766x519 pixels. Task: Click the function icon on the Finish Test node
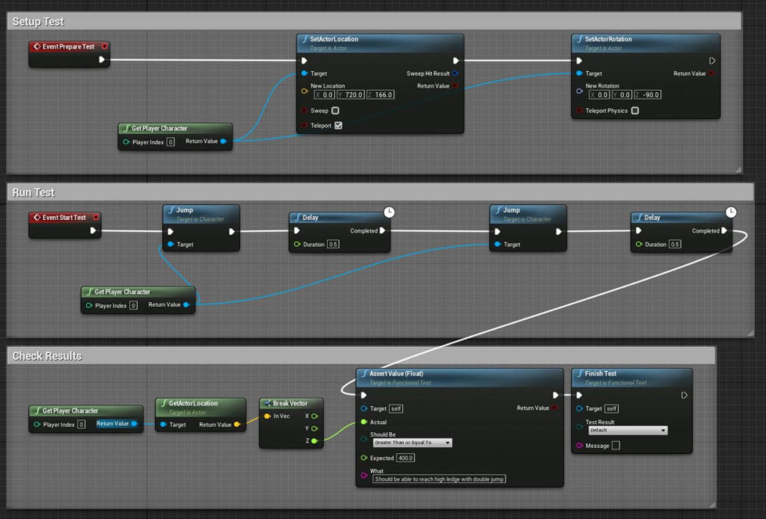(x=580, y=373)
